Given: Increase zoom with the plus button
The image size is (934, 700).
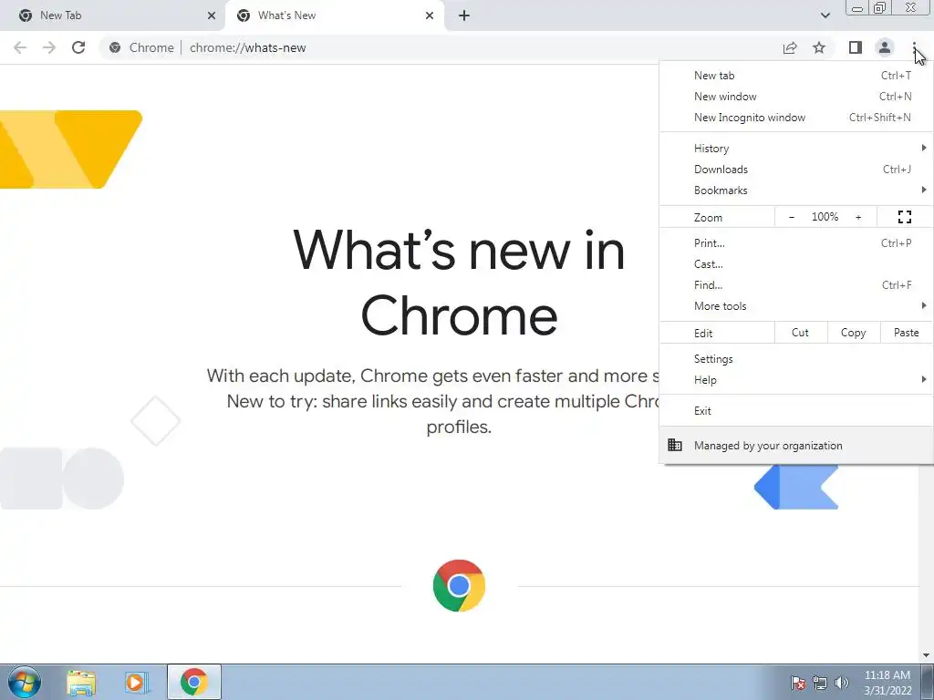Looking at the screenshot, I should tap(858, 217).
